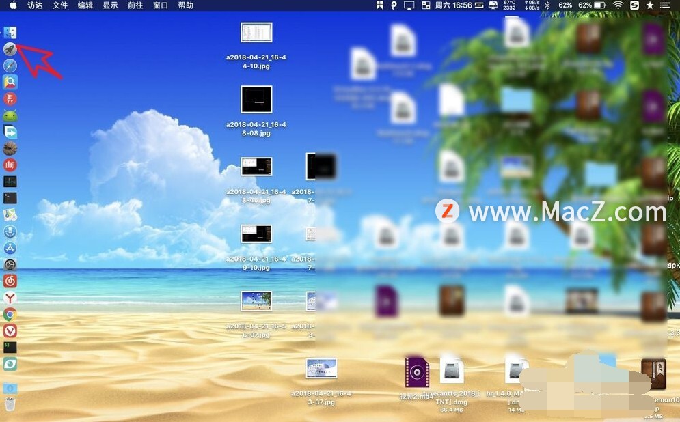Open Notification Center list icon
Image resolution: width=680 pixels, height=422 pixels.
pos(664,5)
